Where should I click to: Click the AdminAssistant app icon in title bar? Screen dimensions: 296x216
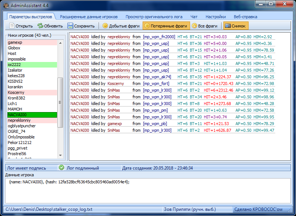6,6
